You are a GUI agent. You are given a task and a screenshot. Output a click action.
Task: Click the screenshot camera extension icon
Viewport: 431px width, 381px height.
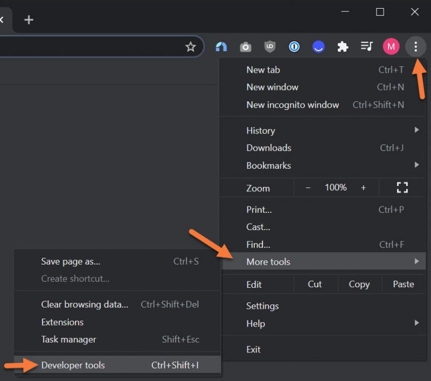tap(245, 46)
